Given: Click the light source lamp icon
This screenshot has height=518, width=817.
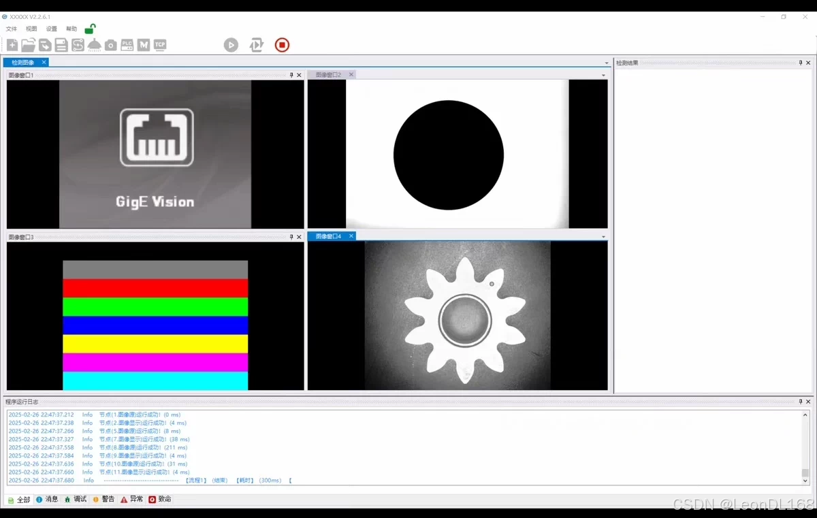Looking at the screenshot, I should tap(94, 45).
